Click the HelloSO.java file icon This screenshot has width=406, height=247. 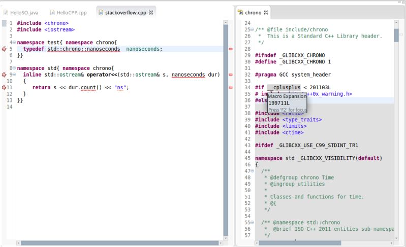pyautogui.click(x=6, y=13)
